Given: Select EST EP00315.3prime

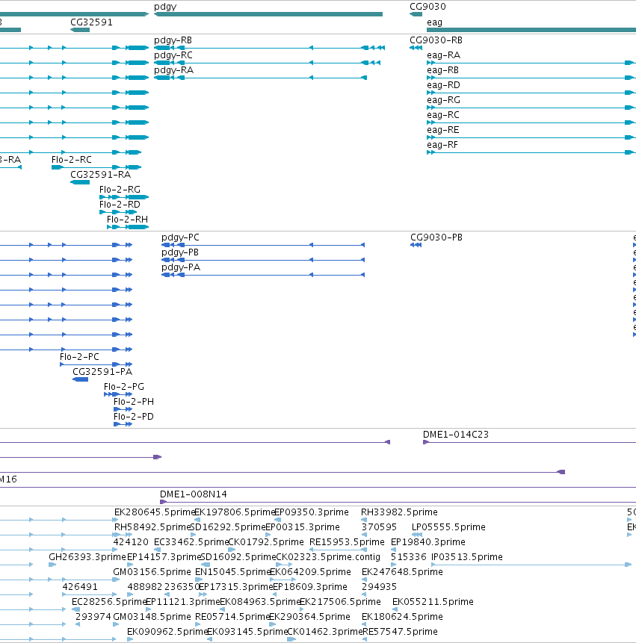Looking at the screenshot, I should point(303,527).
